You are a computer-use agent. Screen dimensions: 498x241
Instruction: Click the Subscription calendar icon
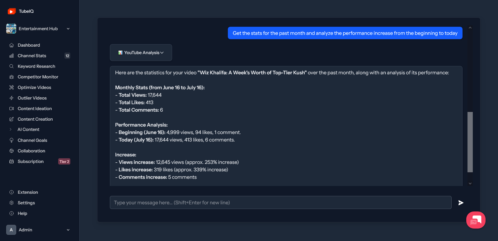pyautogui.click(x=12, y=161)
